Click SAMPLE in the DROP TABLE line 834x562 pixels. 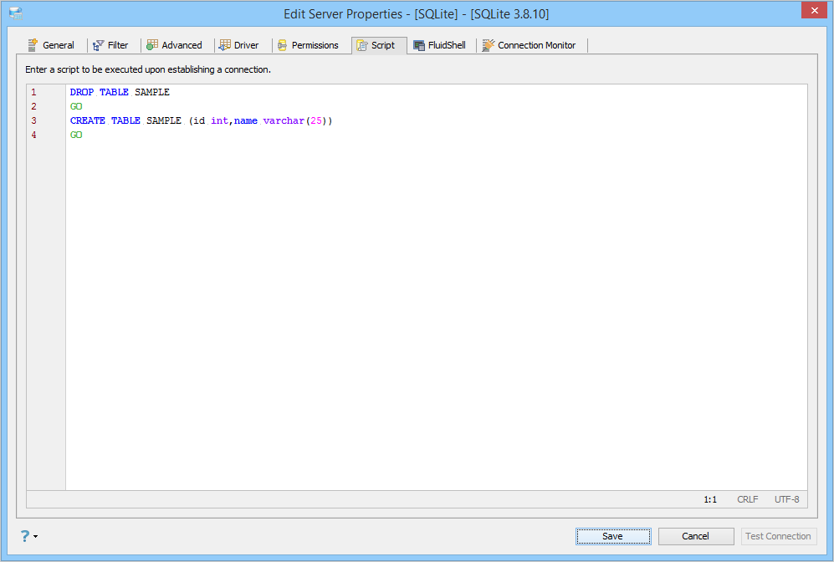pos(152,92)
